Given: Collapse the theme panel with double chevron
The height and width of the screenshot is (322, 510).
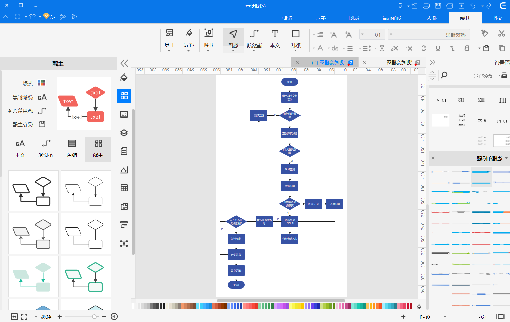Looking at the screenshot, I should click(x=124, y=63).
